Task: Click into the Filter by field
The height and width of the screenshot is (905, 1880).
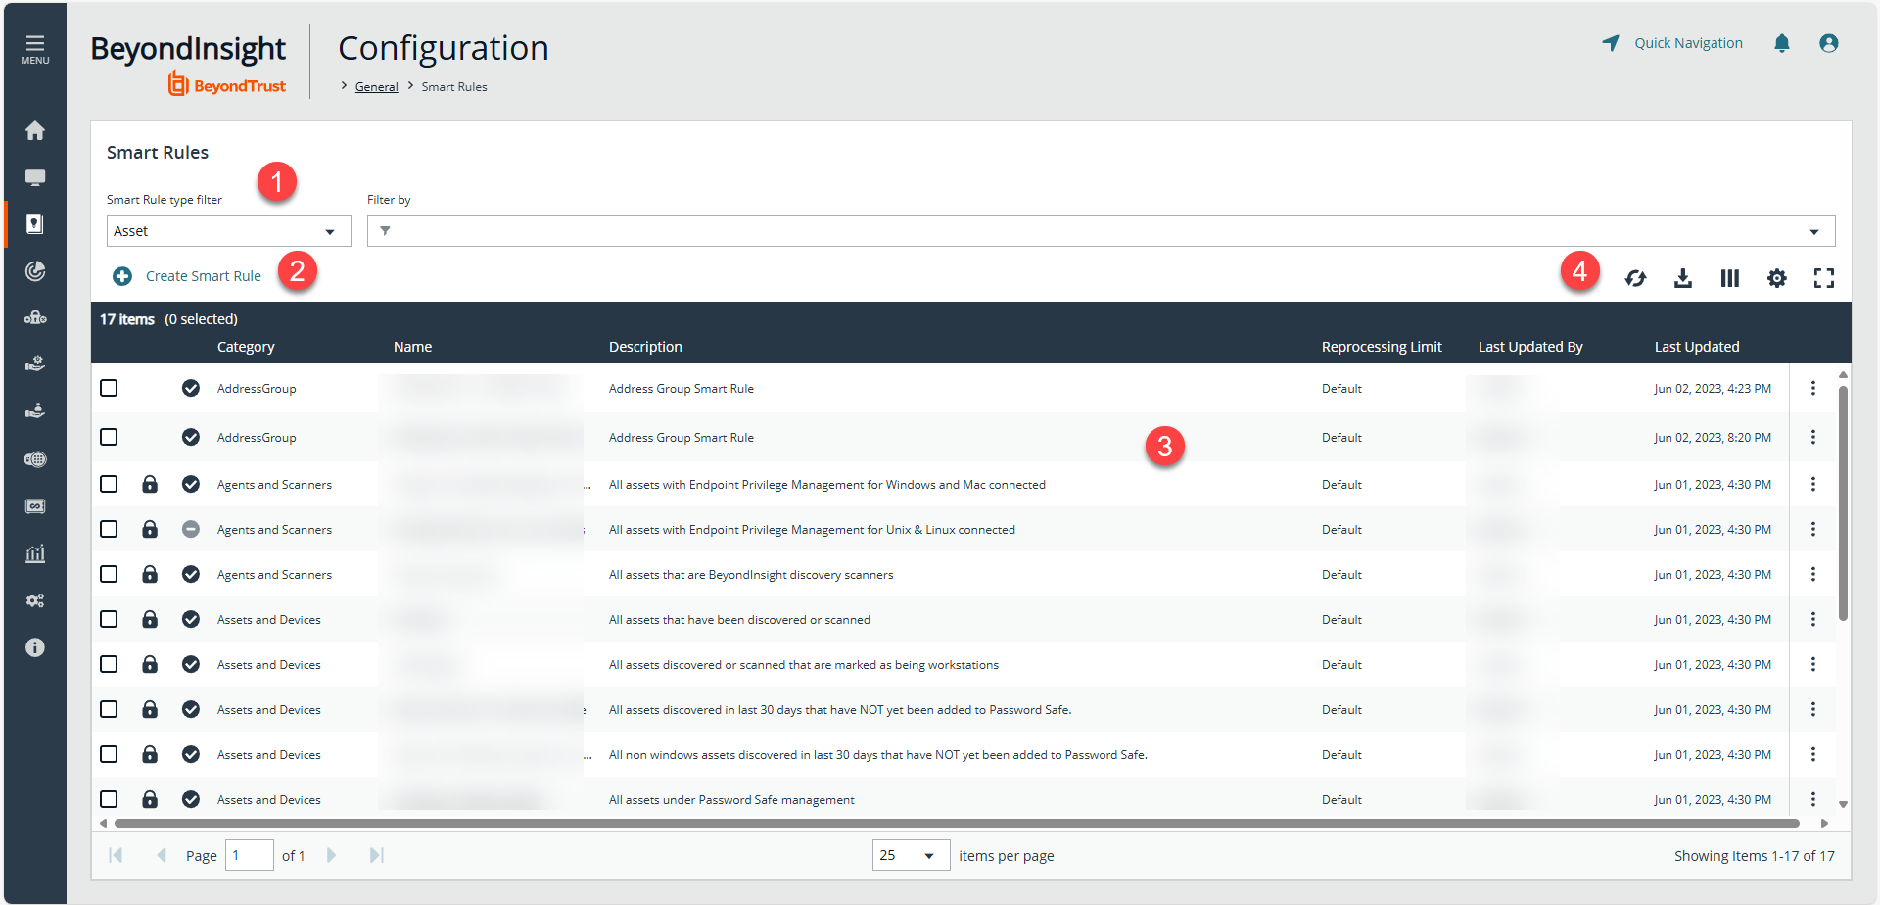Action: point(1101,231)
